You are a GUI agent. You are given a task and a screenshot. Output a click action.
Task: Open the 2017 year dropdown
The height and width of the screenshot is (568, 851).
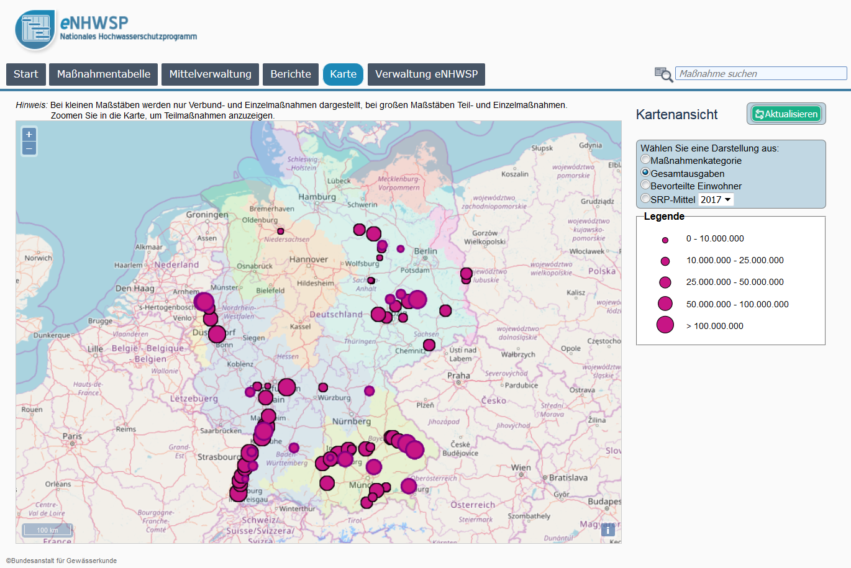[716, 199]
